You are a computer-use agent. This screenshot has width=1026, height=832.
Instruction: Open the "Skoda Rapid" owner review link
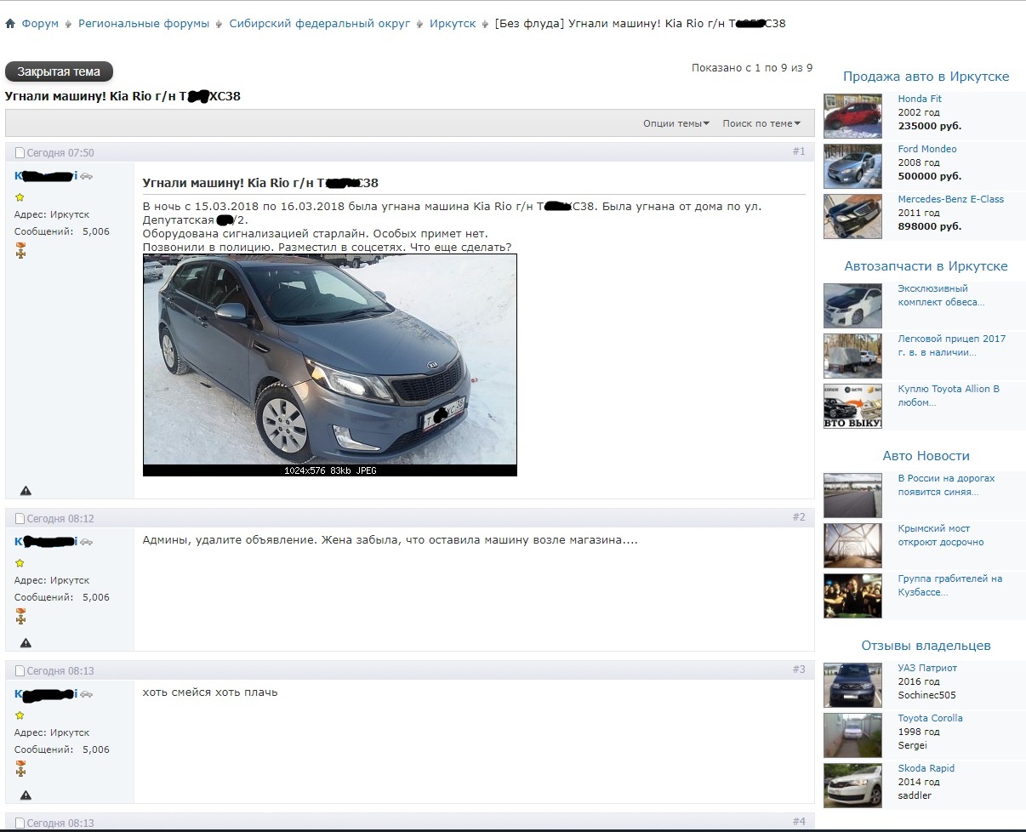coord(926,768)
